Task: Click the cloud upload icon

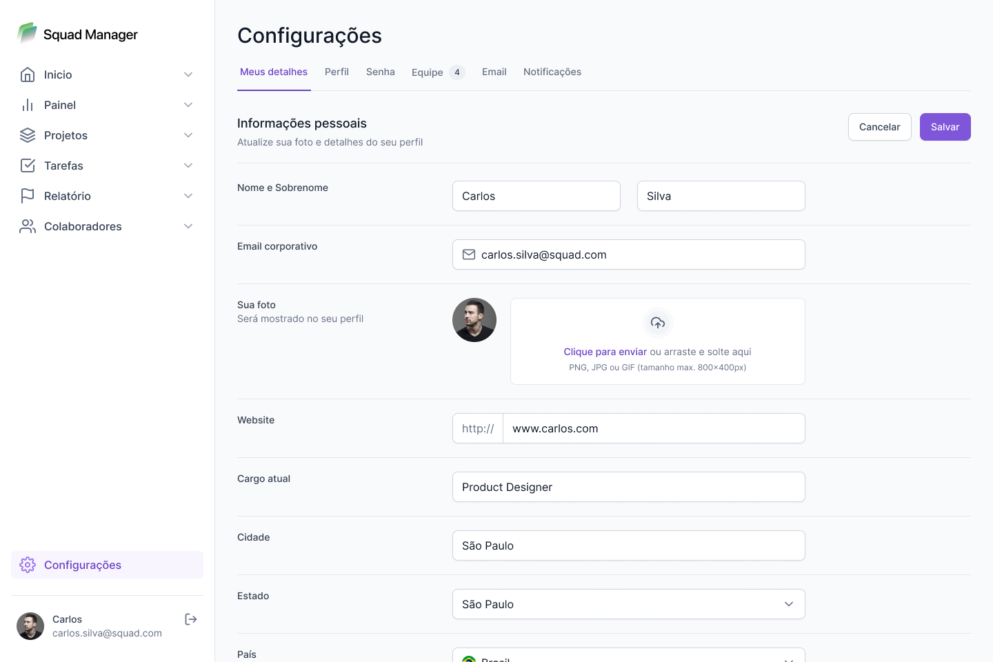Action: coord(658,323)
